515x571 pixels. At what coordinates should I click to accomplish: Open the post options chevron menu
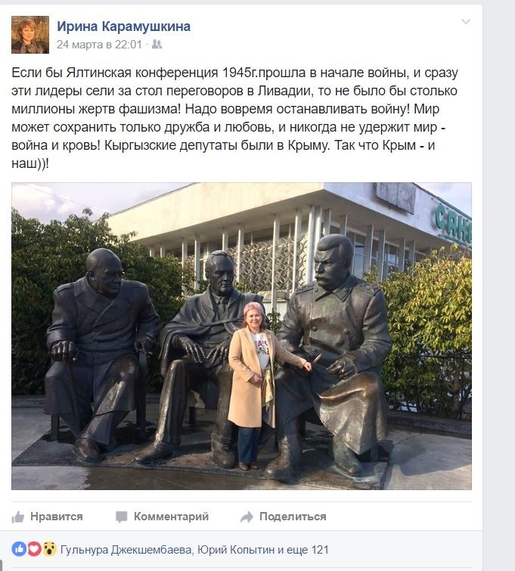[x=466, y=22]
